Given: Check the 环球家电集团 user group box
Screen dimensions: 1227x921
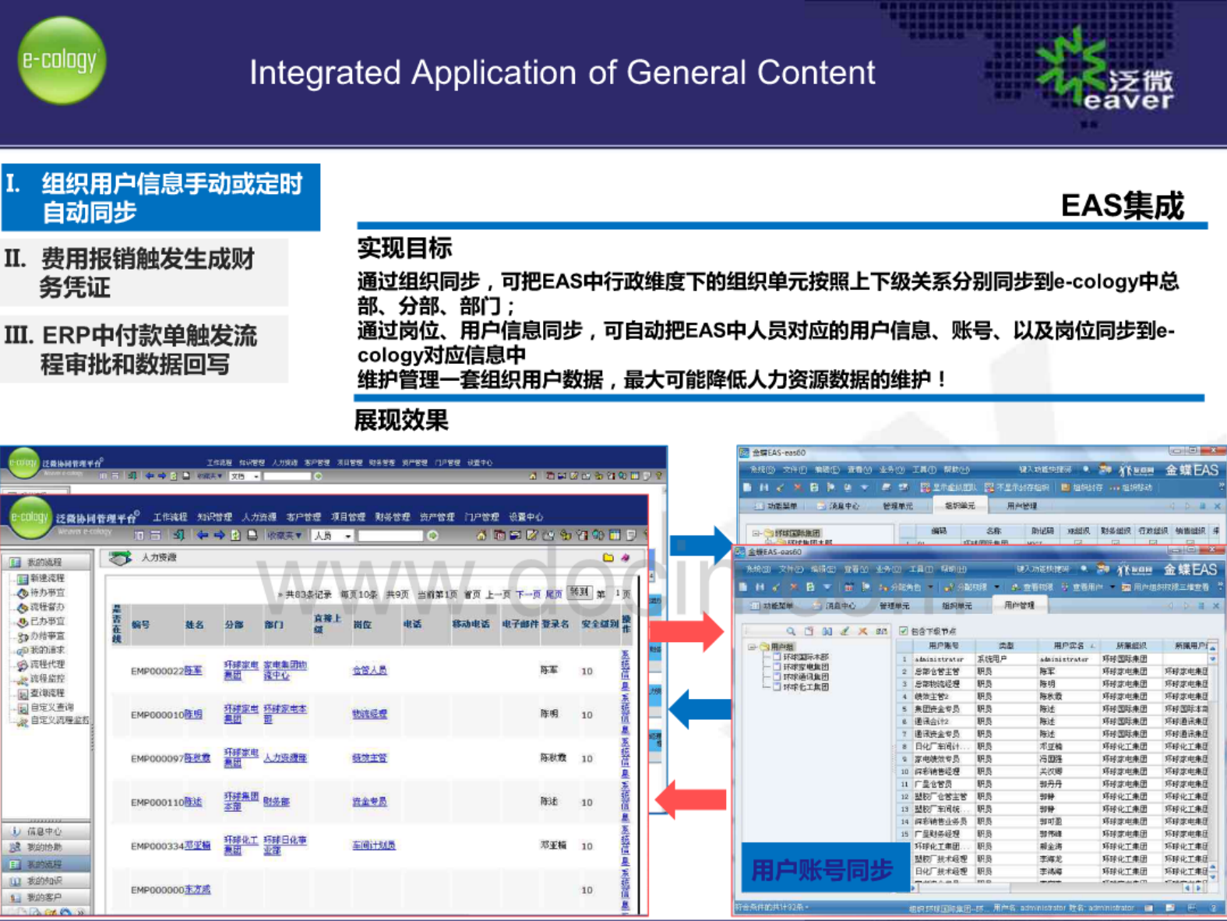Looking at the screenshot, I should 777,667.
